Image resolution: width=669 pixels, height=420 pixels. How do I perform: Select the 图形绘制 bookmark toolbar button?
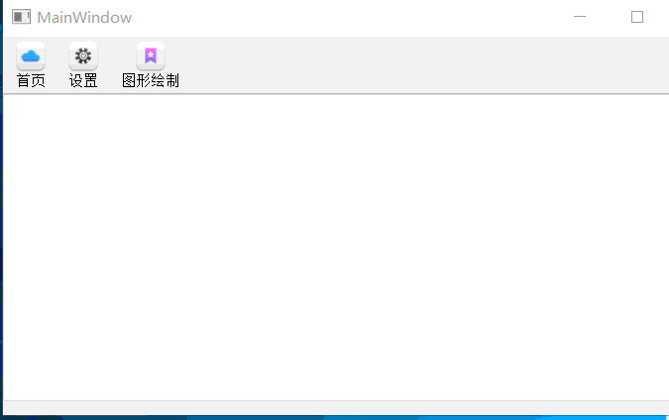151,64
